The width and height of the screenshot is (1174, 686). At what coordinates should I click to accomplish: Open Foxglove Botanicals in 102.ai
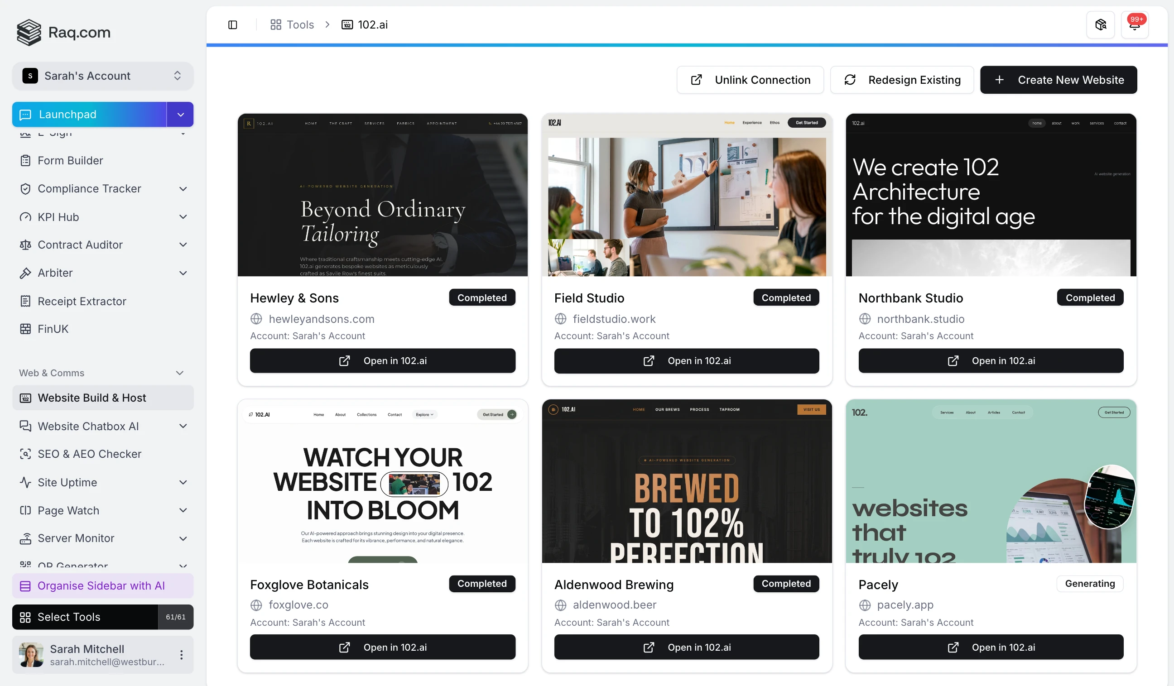(x=382, y=648)
